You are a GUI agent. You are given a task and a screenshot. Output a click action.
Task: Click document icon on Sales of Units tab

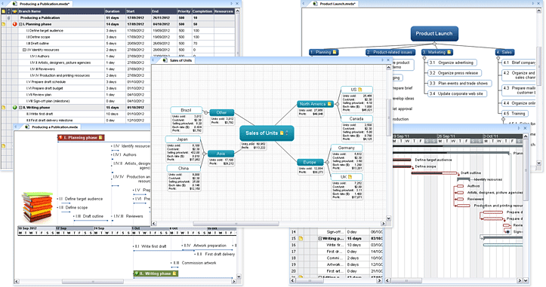tap(165, 60)
